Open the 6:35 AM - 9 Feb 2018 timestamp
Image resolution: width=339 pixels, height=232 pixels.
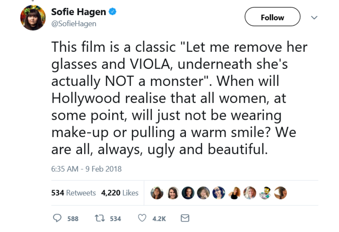click(x=86, y=169)
